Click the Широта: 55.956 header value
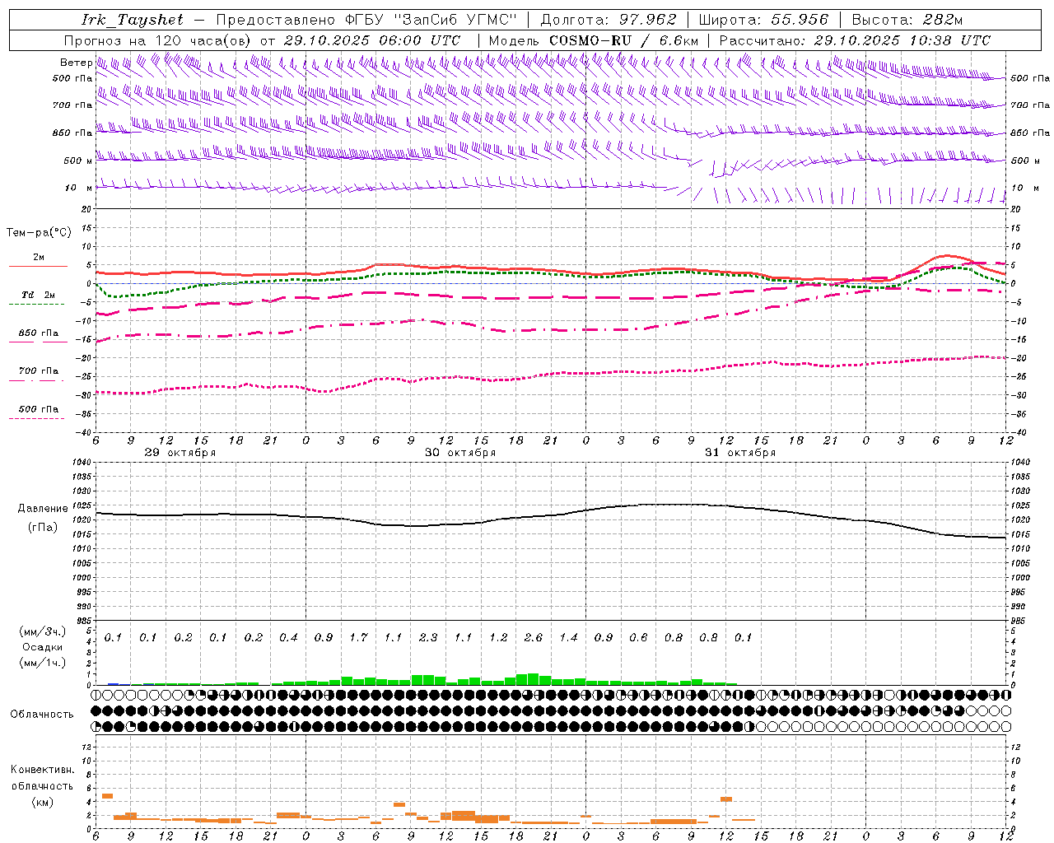Image resolution: width=1054 pixels, height=843 pixels. click(763, 20)
